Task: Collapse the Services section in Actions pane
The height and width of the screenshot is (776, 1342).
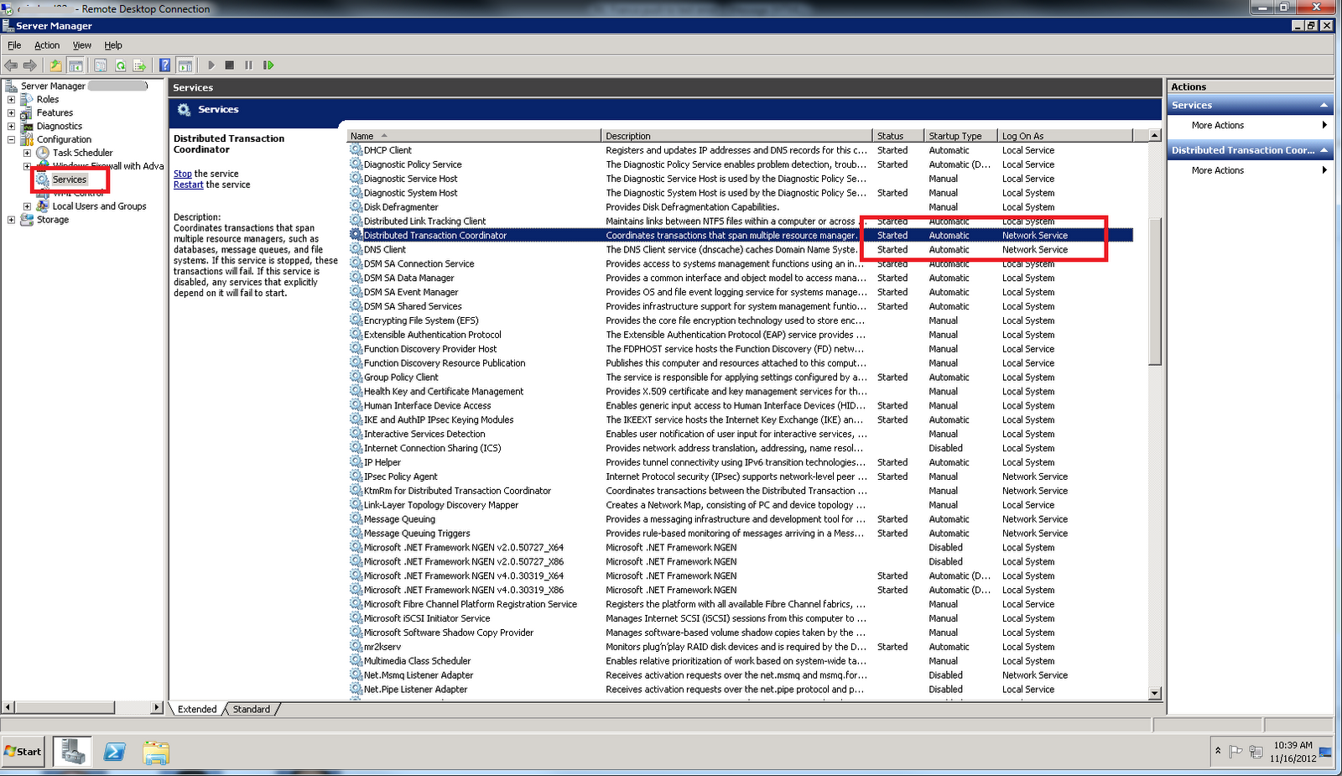Action: coord(1324,106)
